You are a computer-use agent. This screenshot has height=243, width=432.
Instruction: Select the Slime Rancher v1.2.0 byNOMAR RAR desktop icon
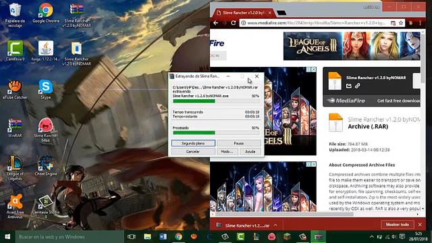click(x=76, y=15)
